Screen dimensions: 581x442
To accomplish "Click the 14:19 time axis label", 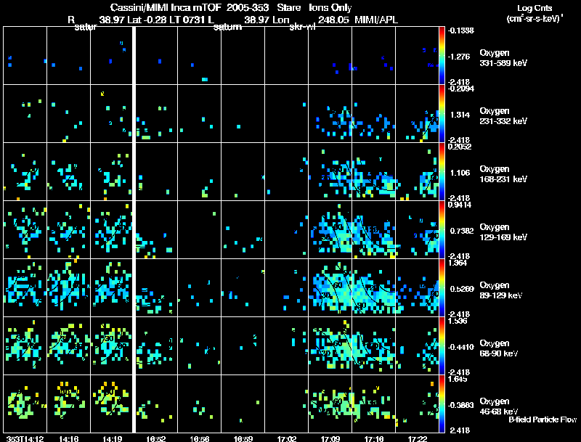I will (113, 438).
